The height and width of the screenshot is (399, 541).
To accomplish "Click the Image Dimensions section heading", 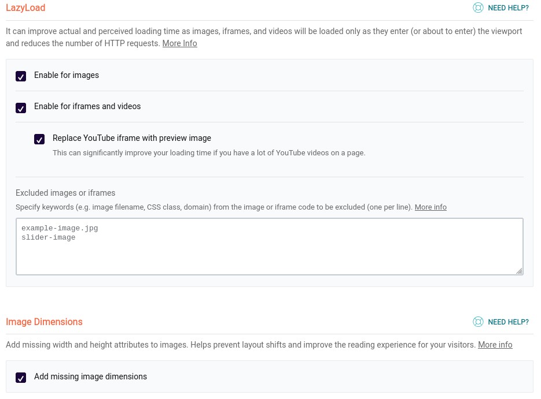I will [x=44, y=322].
